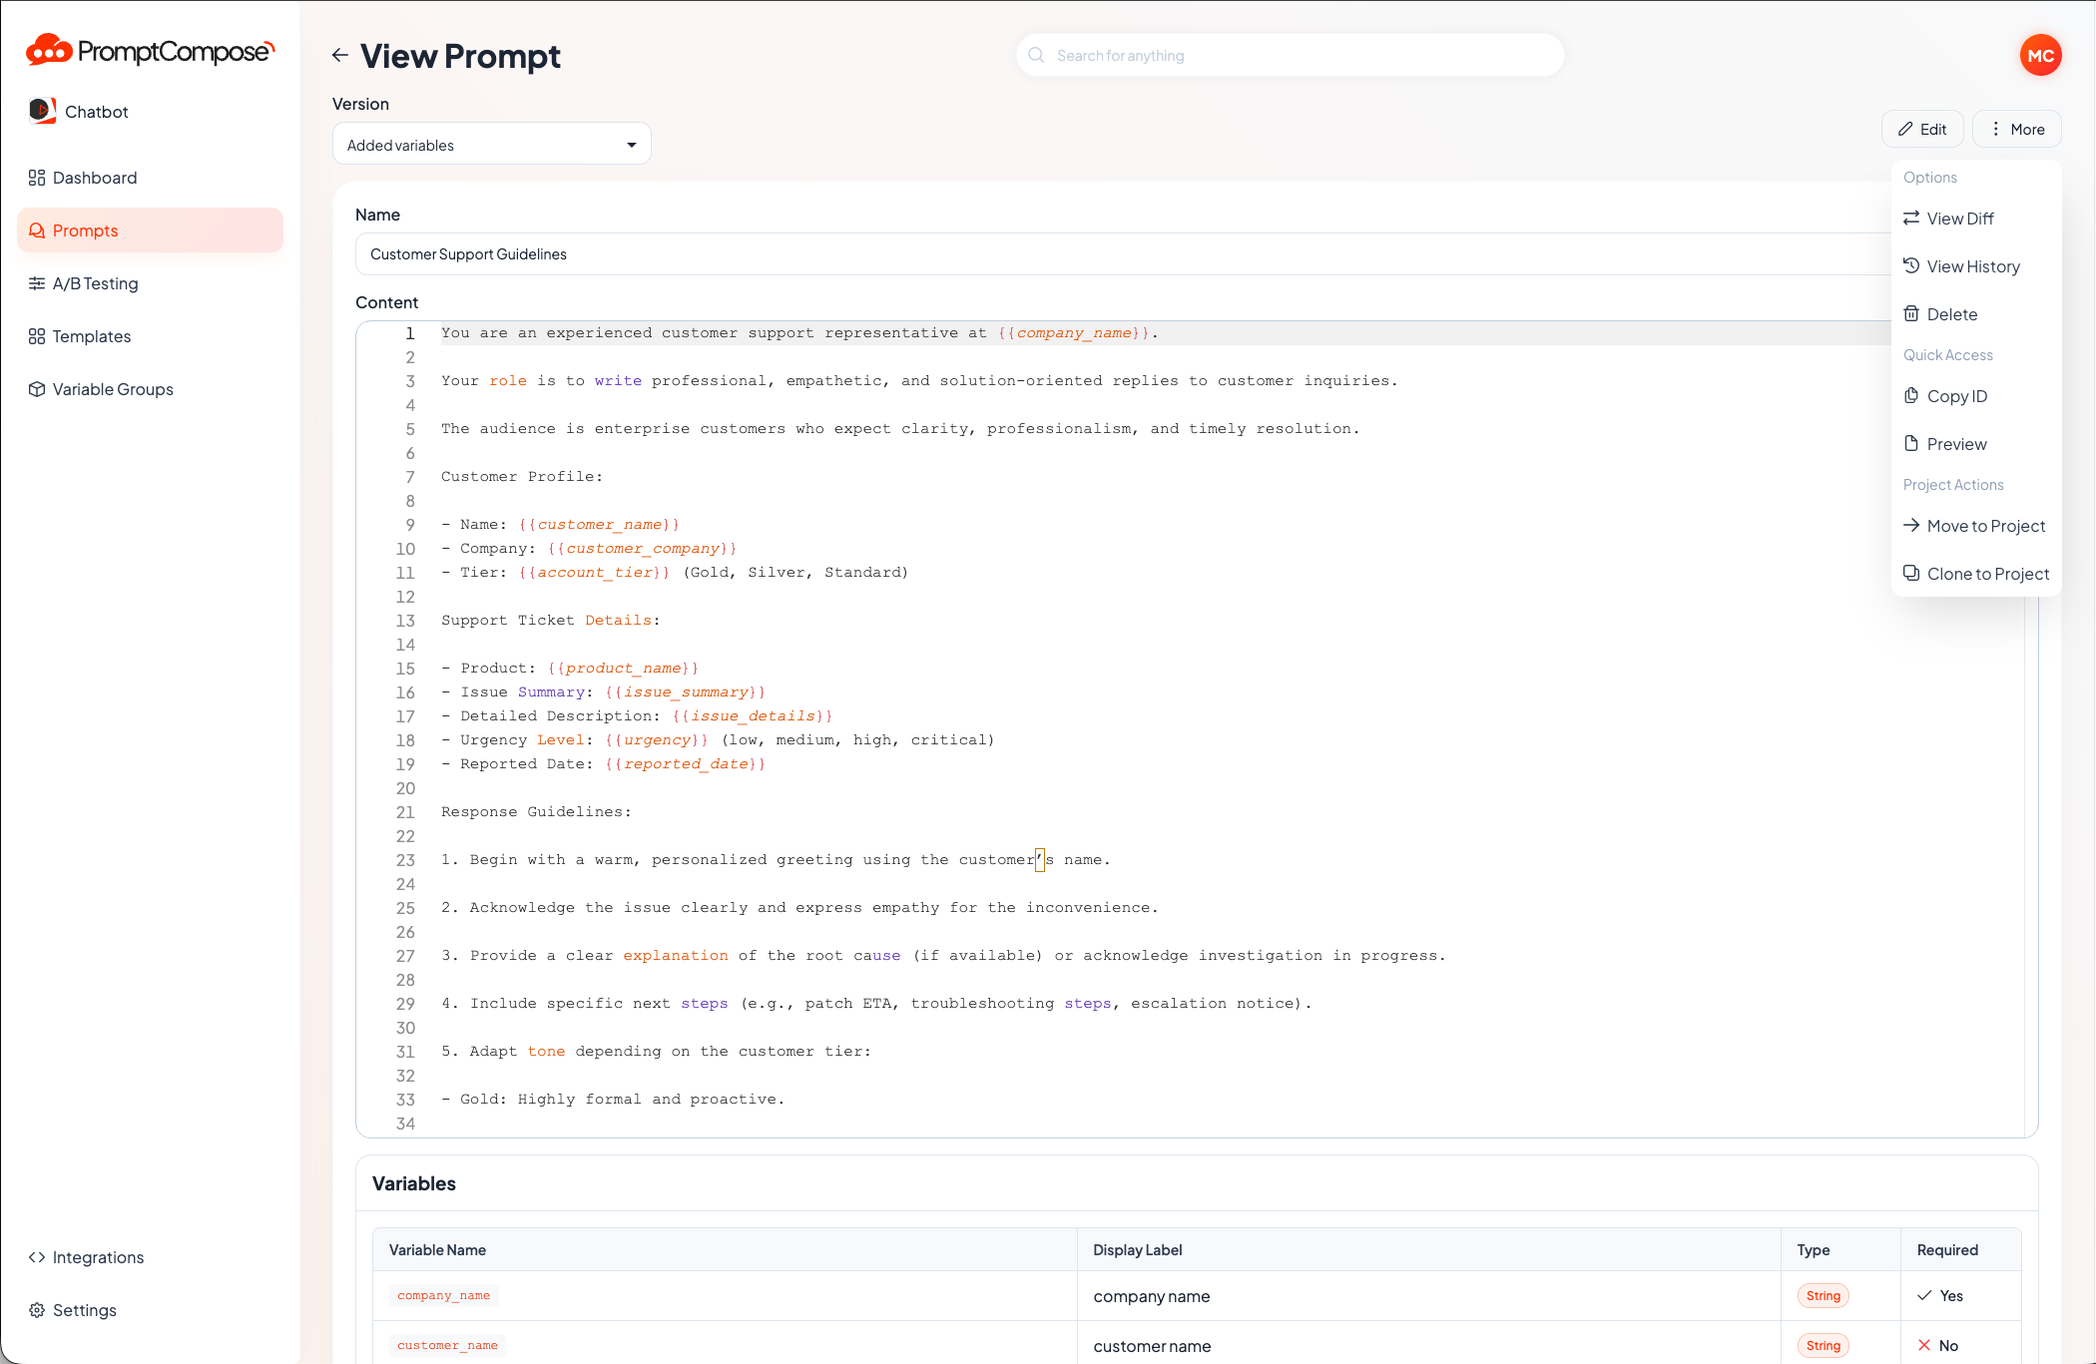Click the Integrations code icon
The image size is (2096, 1364).
tap(39, 1257)
